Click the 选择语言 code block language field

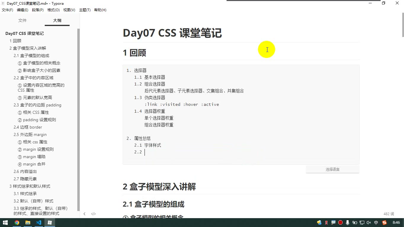[332, 169]
